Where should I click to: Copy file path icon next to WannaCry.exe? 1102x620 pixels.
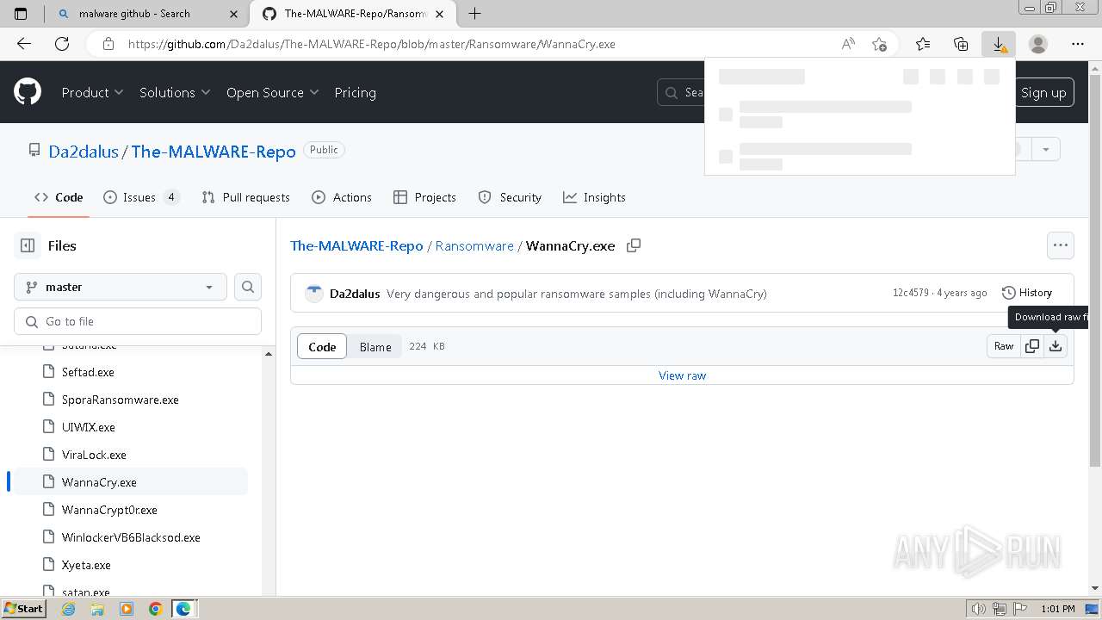(634, 245)
